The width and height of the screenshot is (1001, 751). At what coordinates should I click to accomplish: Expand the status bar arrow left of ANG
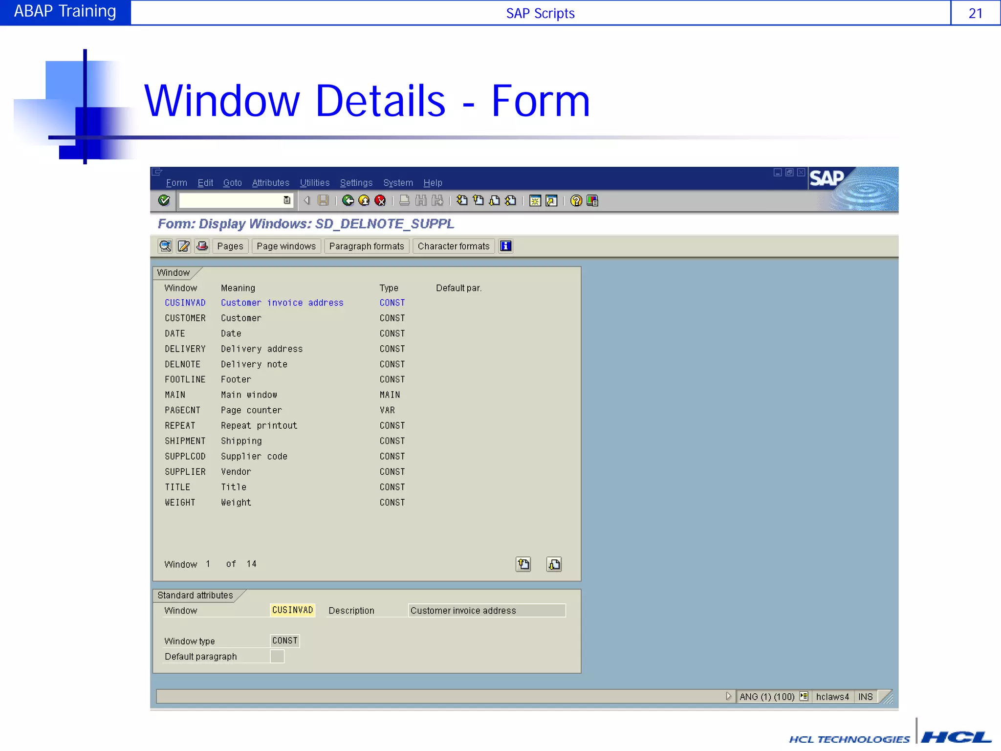click(728, 696)
